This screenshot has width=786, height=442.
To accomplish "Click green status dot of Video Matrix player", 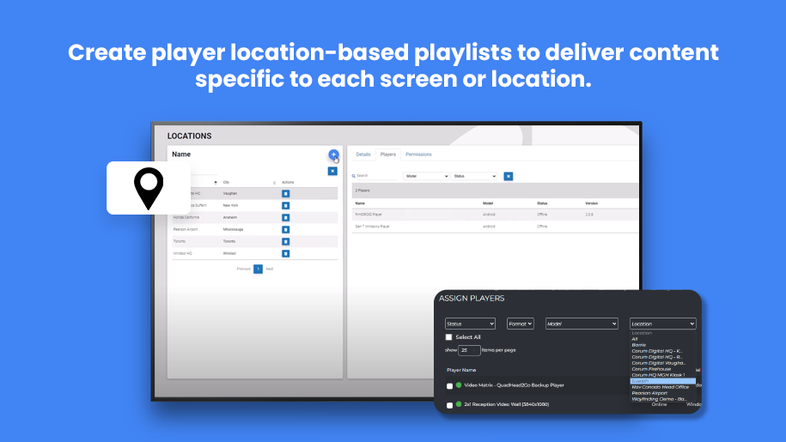I will click(459, 385).
